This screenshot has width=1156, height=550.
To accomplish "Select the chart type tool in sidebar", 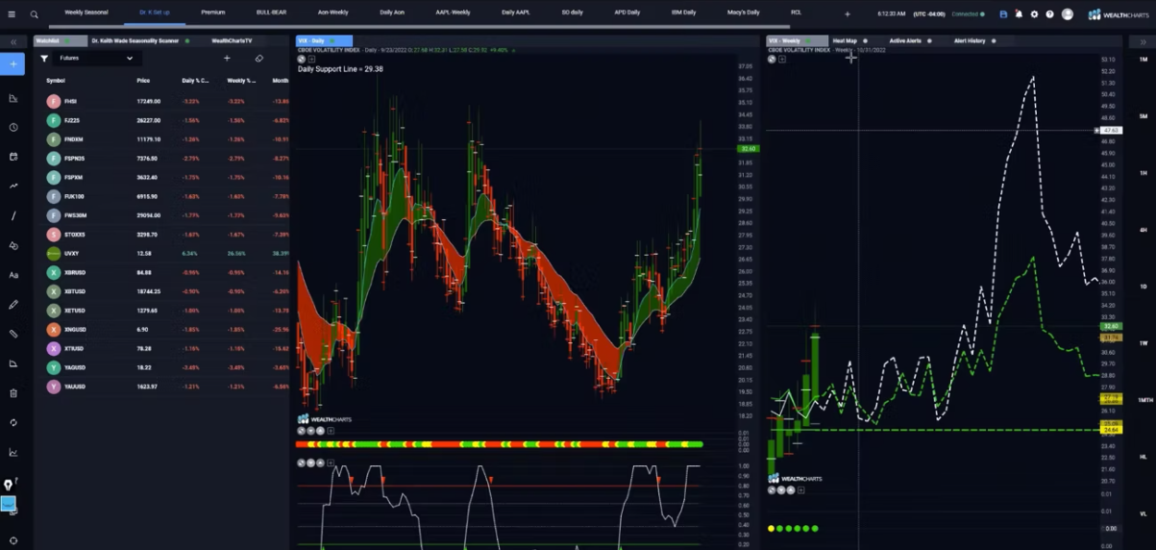I will click(13, 98).
